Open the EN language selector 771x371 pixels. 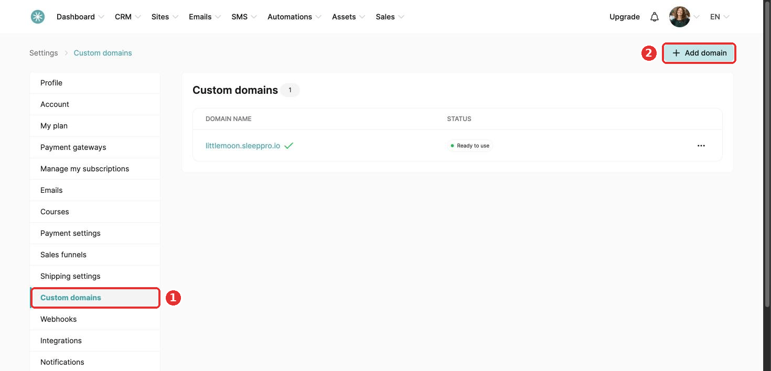tap(720, 17)
